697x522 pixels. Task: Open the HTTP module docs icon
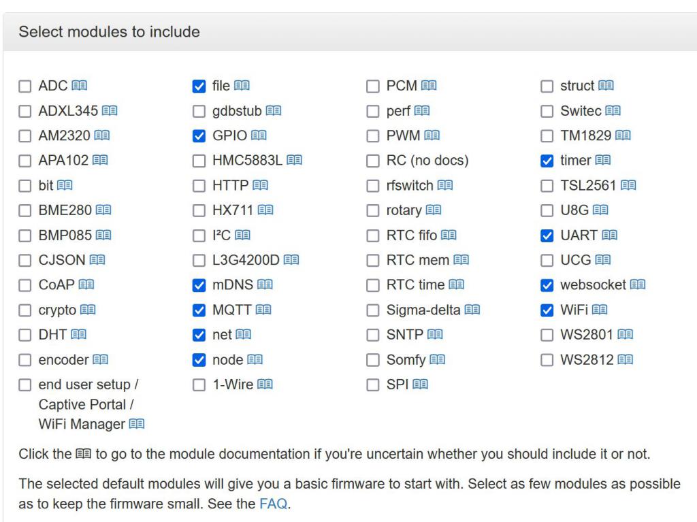(x=260, y=186)
